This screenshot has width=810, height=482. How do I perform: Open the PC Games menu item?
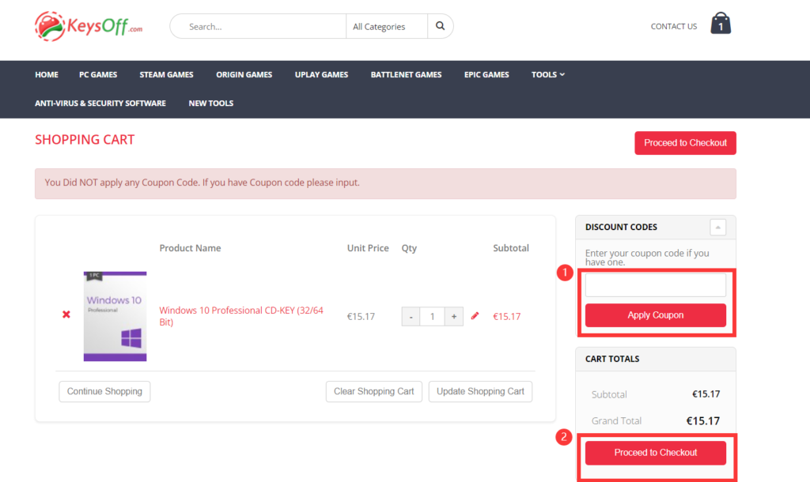(98, 74)
